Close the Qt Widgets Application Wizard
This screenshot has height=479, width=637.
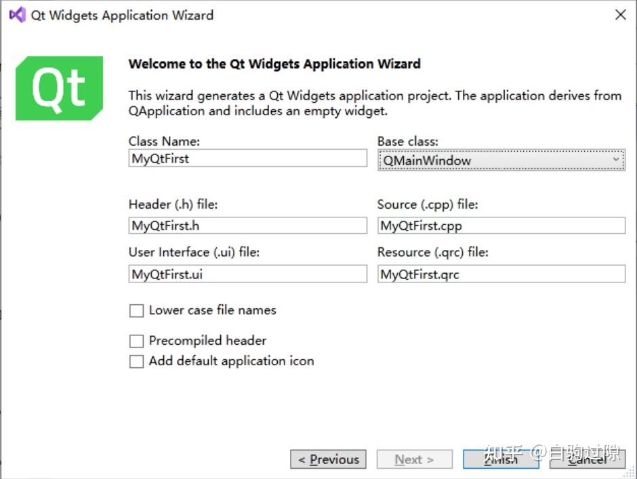[621, 14]
